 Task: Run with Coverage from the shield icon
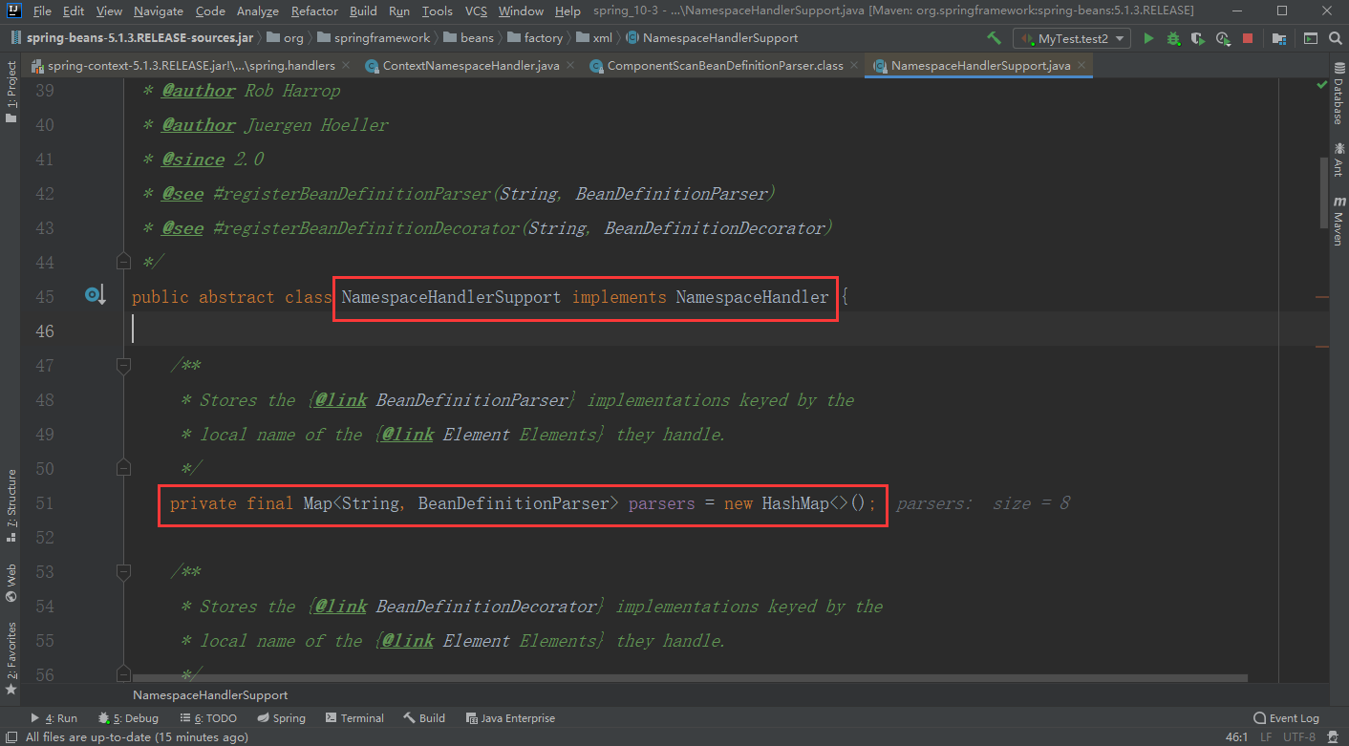1198,38
